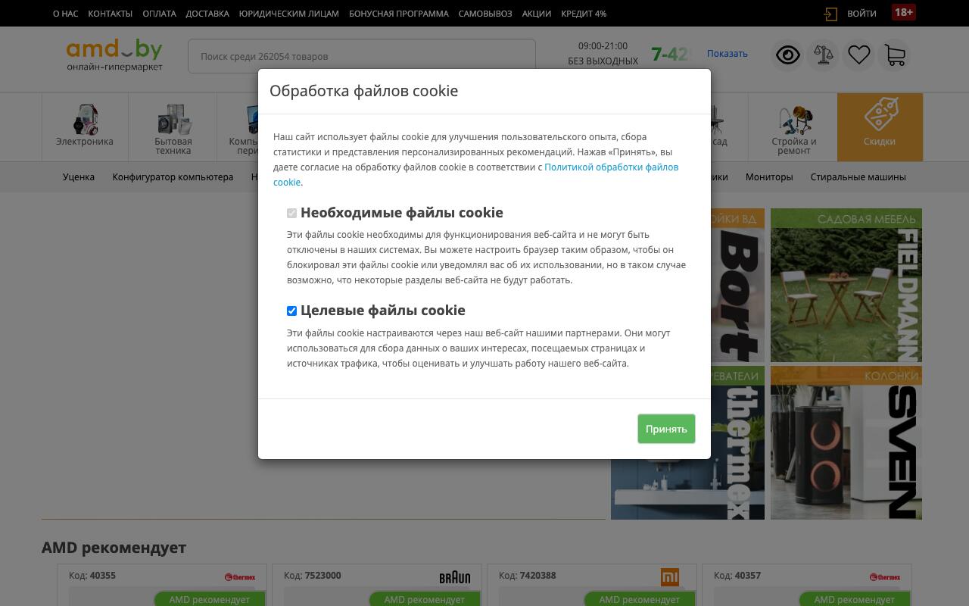Screen dimensions: 969x606
Task: Click the AMD рекомендует badge on product 40357
Action: pyautogui.click(x=855, y=599)
